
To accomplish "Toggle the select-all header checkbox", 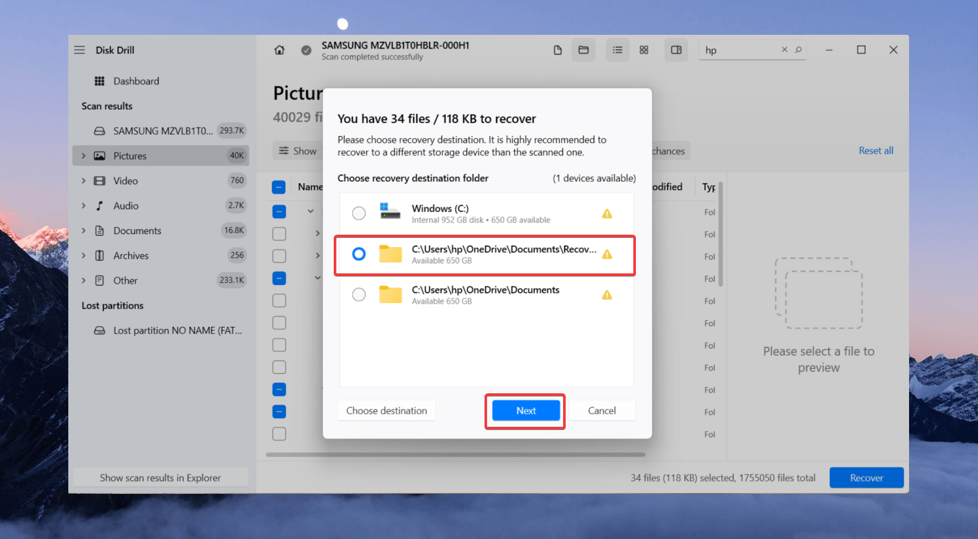I will point(279,188).
